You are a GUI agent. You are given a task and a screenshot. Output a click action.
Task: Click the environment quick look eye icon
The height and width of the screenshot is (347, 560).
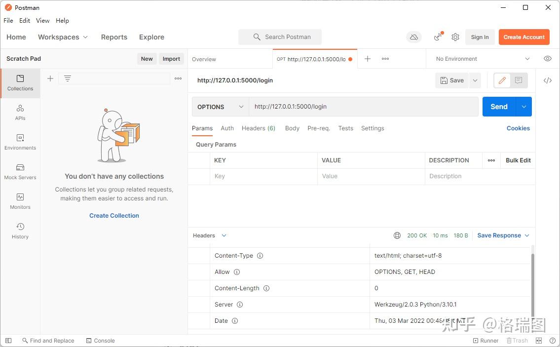click(548, 59)
